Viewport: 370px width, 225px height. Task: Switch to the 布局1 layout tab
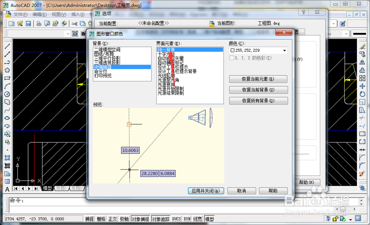click(x=61, y=188)
